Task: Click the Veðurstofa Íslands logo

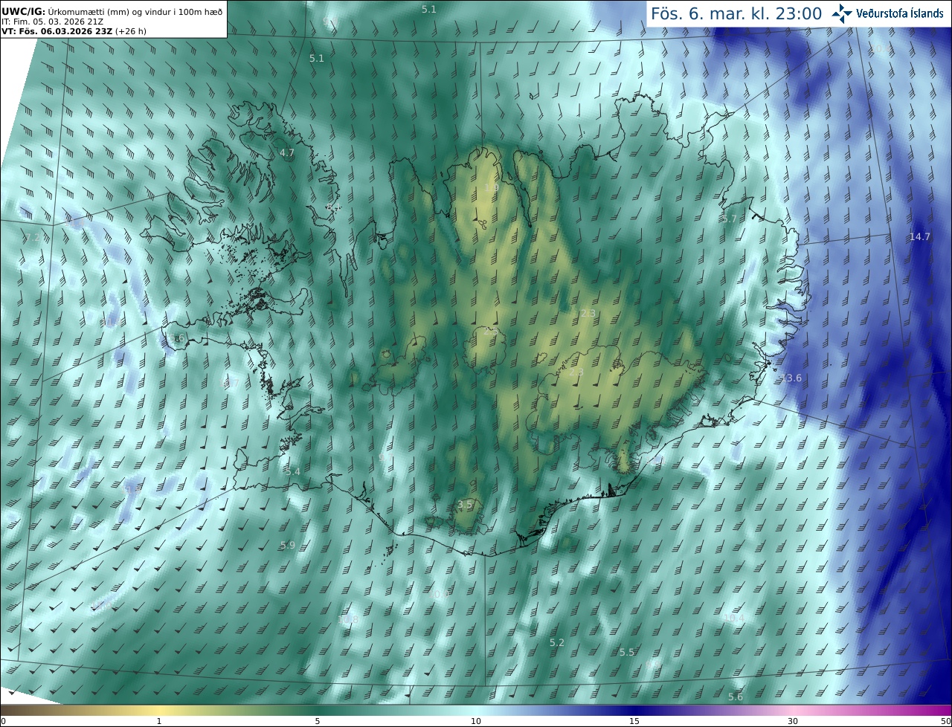Action: [x=887, y=13]
